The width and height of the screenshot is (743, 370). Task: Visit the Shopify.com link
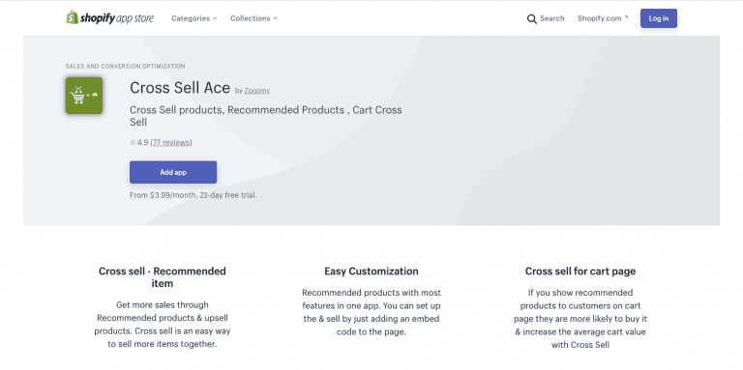(600, 18)
